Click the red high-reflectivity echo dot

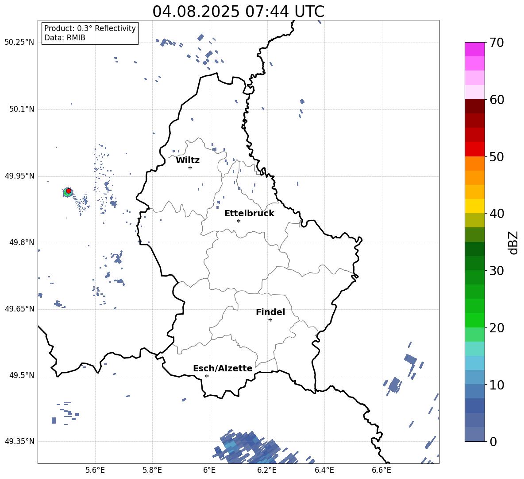tap(69, 191)
